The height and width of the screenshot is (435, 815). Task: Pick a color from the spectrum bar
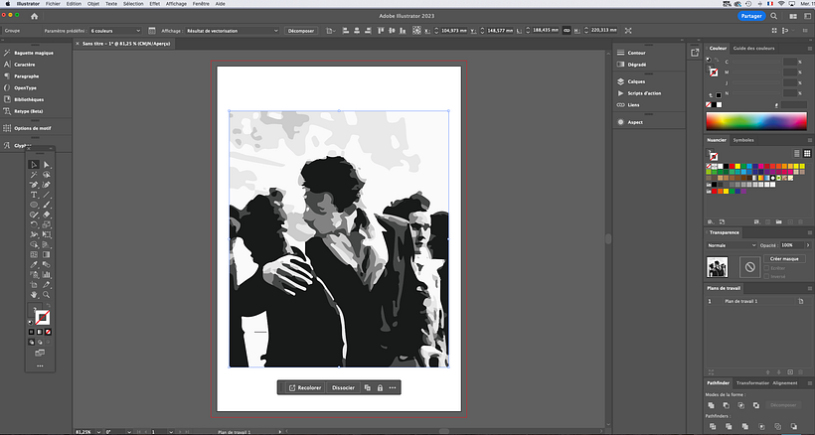point(755,121)
